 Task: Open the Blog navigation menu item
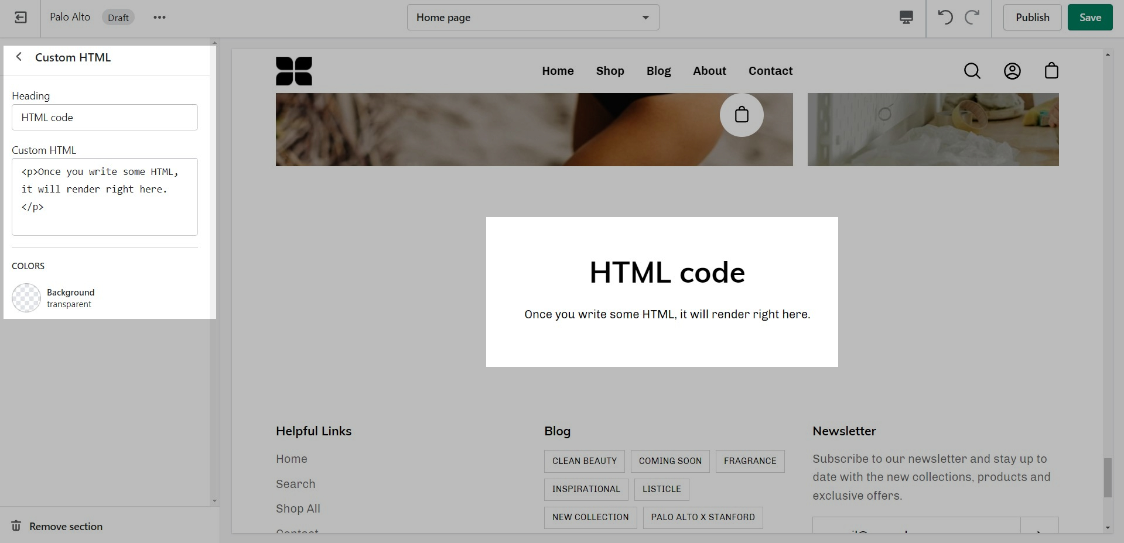click(658, 71)
